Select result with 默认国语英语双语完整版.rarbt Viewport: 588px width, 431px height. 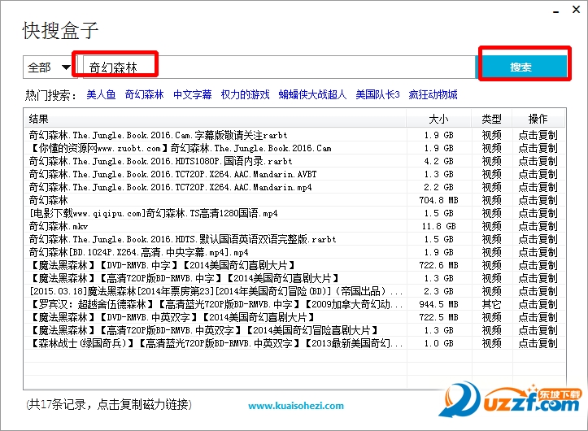coord(183,239)
